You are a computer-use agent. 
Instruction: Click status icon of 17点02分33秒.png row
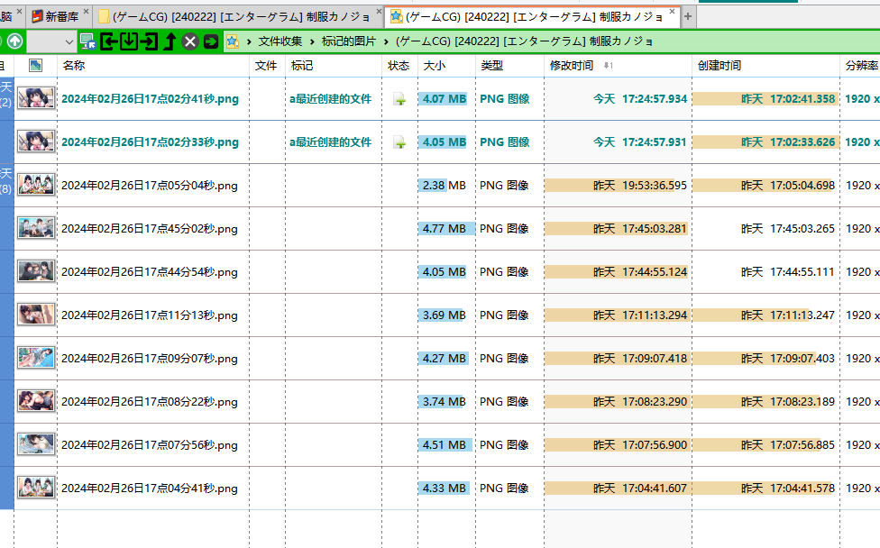tap(399, 142)
